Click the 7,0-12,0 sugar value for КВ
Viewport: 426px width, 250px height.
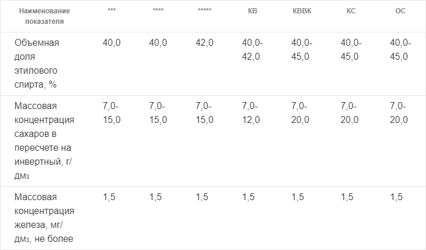[251, 113]
